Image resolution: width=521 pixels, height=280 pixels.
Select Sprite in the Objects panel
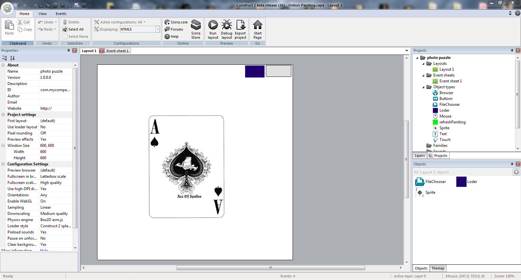426,192
